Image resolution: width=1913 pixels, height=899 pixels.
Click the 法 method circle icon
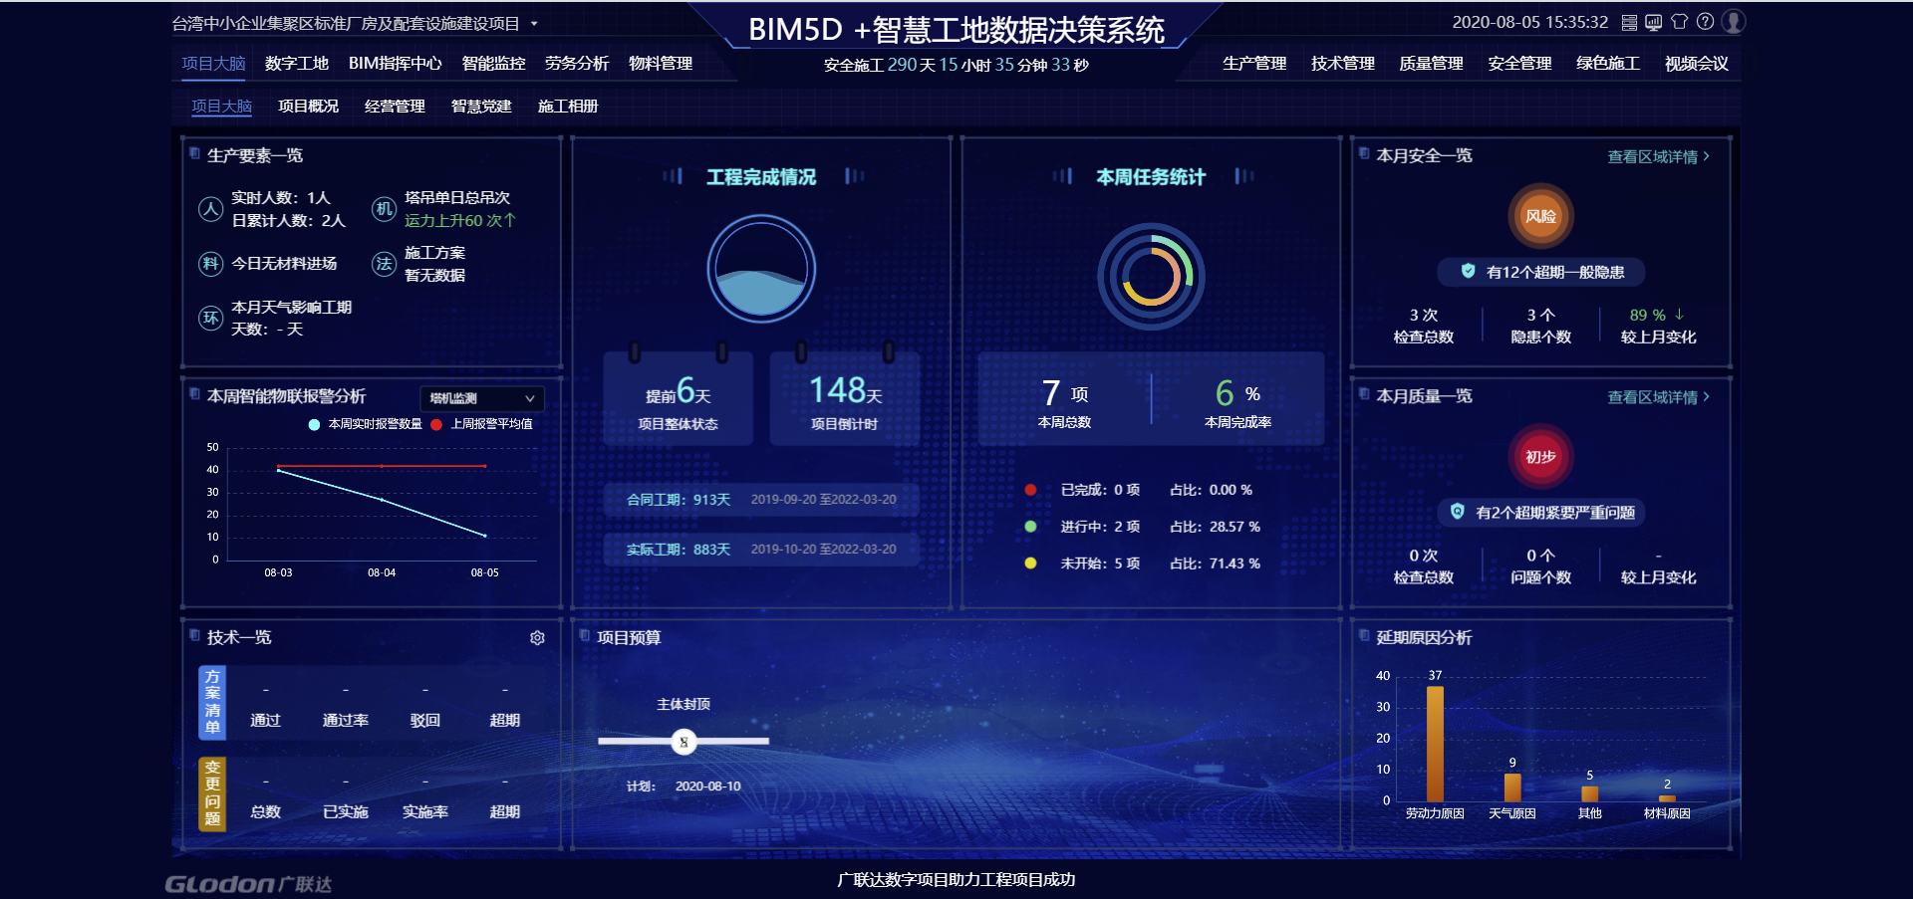click(x=384, y=264)
